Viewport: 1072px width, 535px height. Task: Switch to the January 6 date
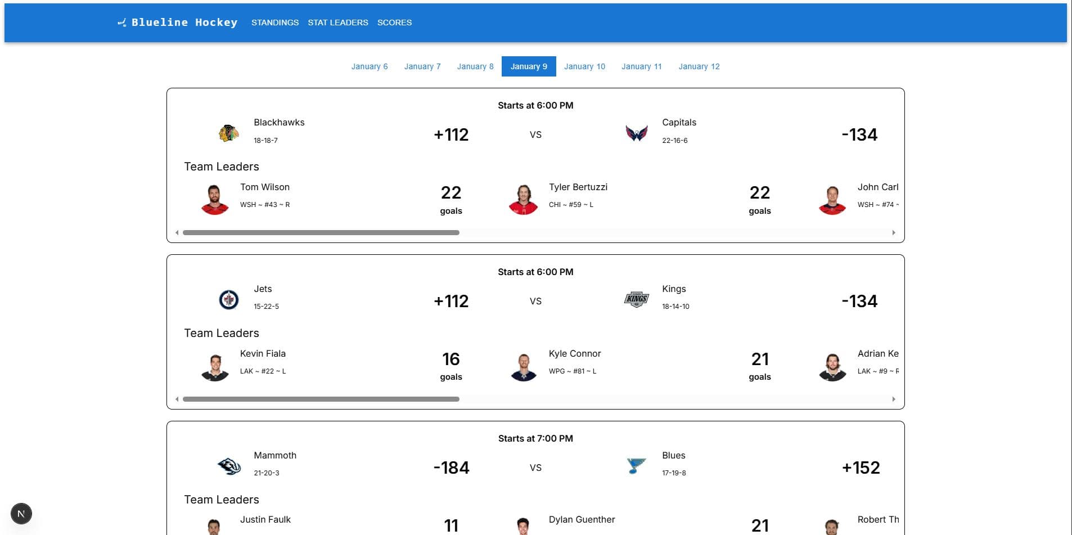coord(370,66)
